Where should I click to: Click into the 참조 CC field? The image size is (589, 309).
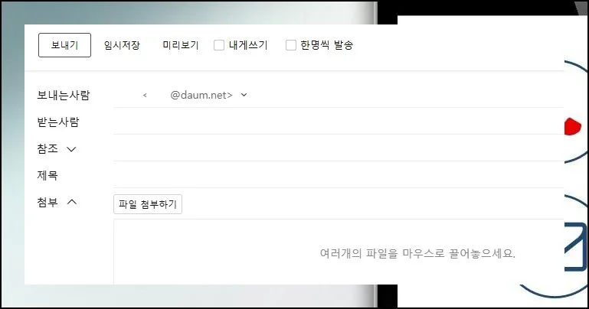[x=339, y=148]
